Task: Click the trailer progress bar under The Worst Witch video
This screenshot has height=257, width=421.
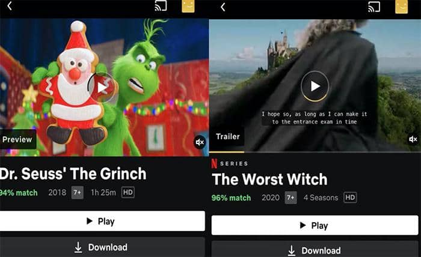Action: pyautogui.click(x=315, y=152)
